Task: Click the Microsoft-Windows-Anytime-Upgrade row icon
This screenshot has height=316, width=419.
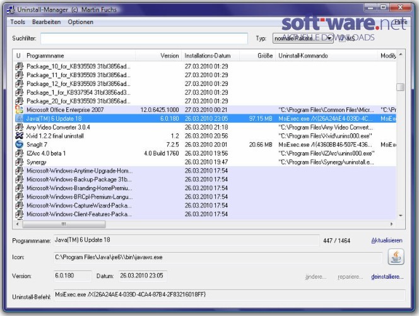Action: pyautogui.click(x=19, y=171)
